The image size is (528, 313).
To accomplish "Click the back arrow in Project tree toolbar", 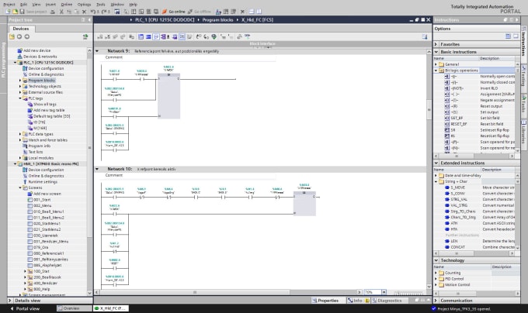I will (x=19, y=36).
